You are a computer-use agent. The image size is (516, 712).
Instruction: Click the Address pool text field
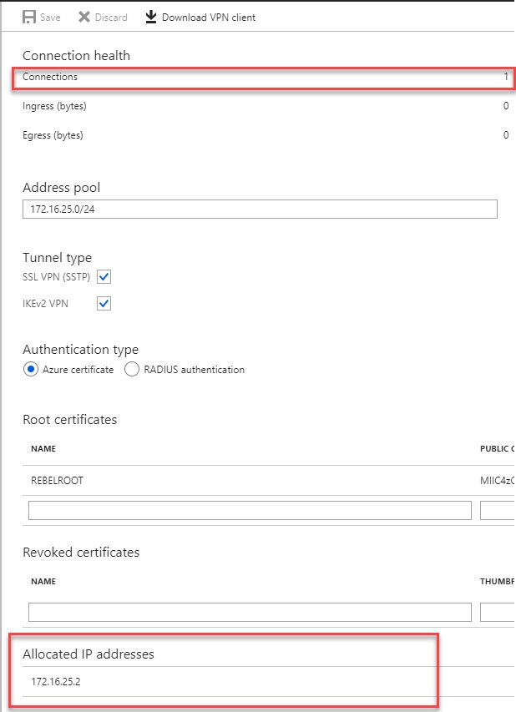pyautogui.click(x=260, y=209)
